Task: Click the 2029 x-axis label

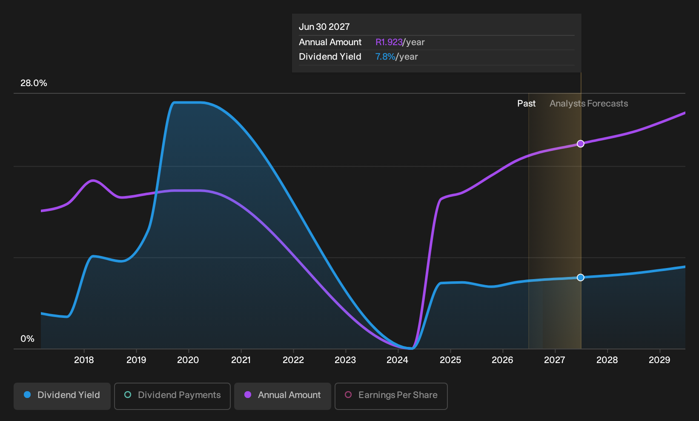Action: coord(659,360)
